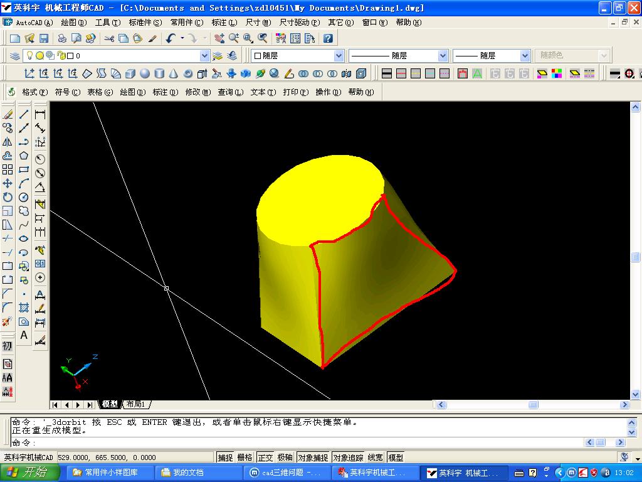Click the 开始 Start button
Viewport: 642px width, 482px height.
coord(29,472)
